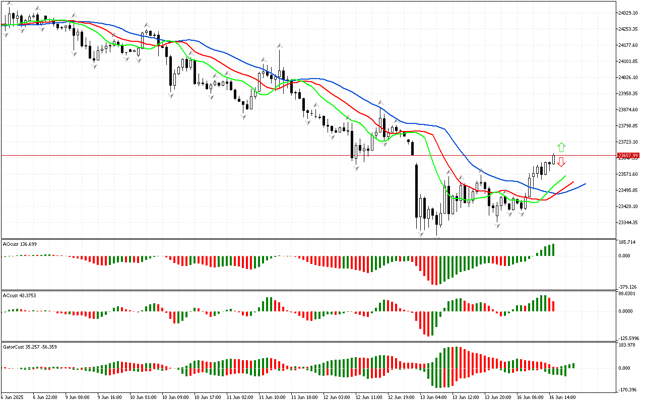Select the last white candle at the red line
The height and width of the screenshot is (403, 645).
point(553,159)
